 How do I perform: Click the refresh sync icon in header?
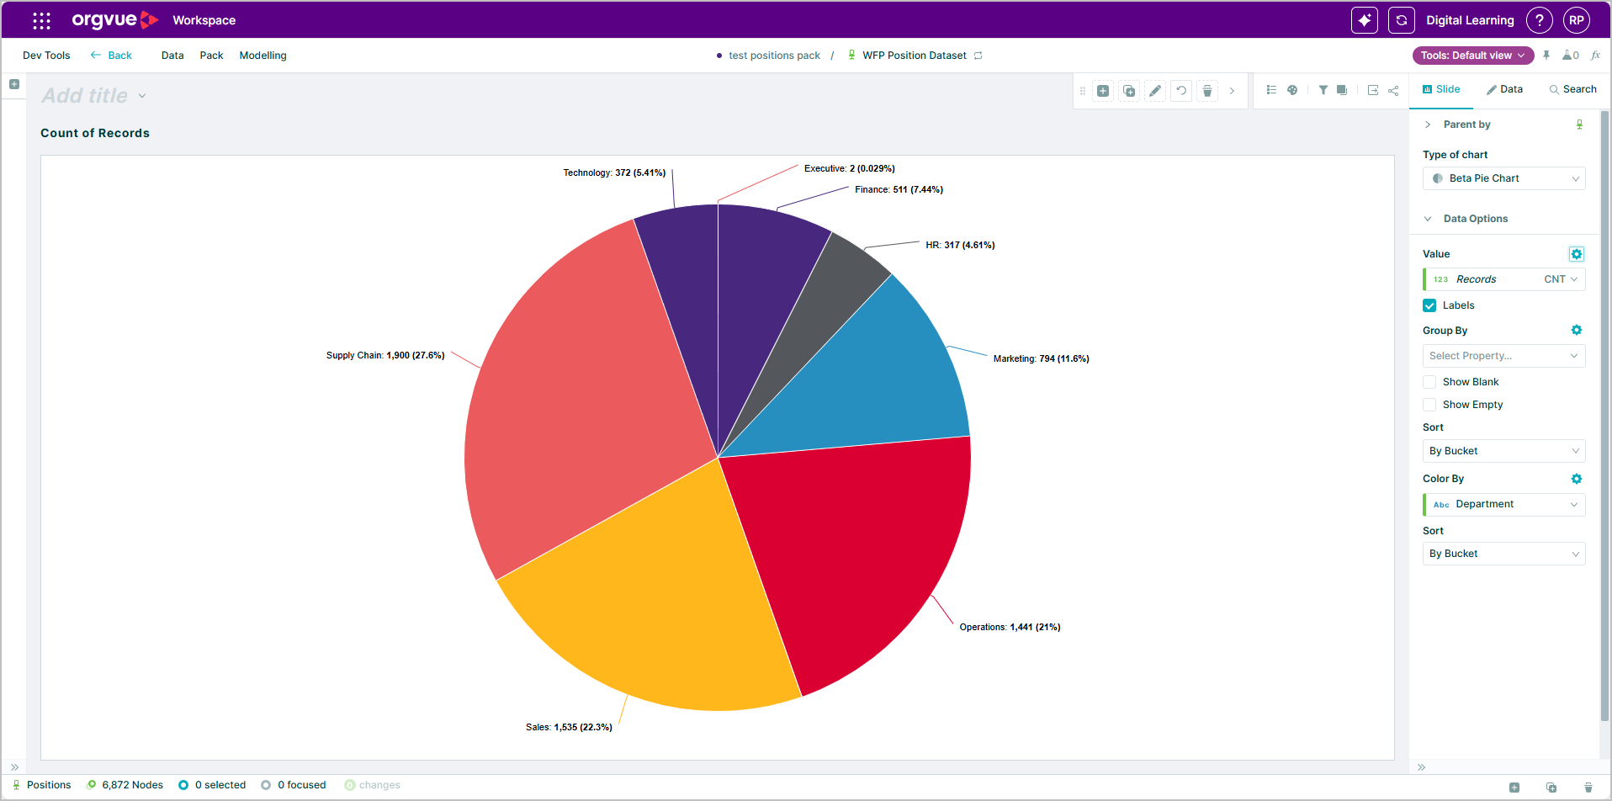point(1402,20)
